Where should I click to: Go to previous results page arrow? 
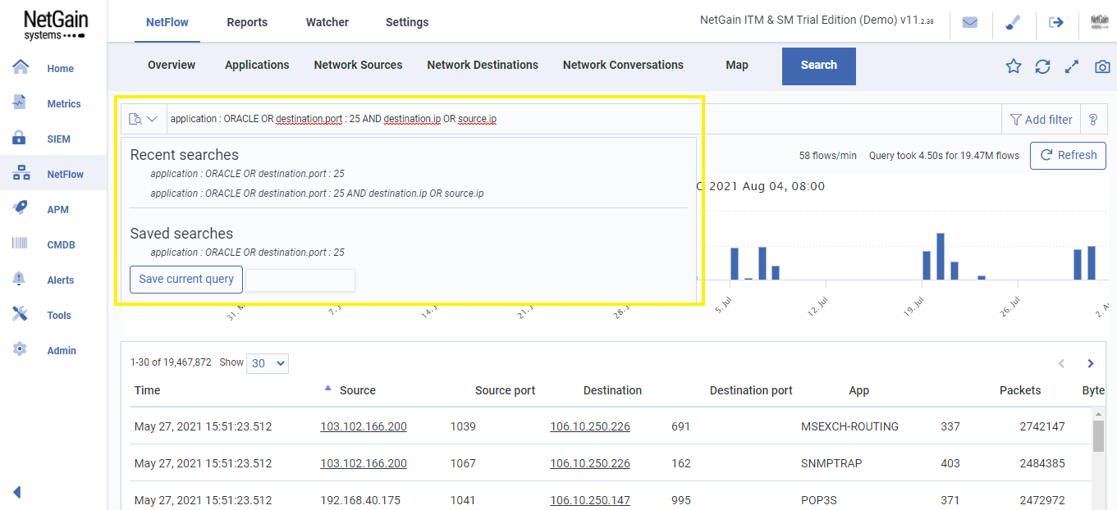pos(1061,363)
